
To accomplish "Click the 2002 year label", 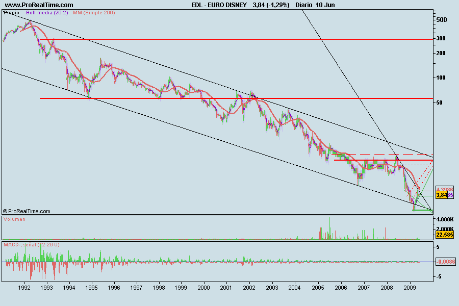I will click(249, 288).
